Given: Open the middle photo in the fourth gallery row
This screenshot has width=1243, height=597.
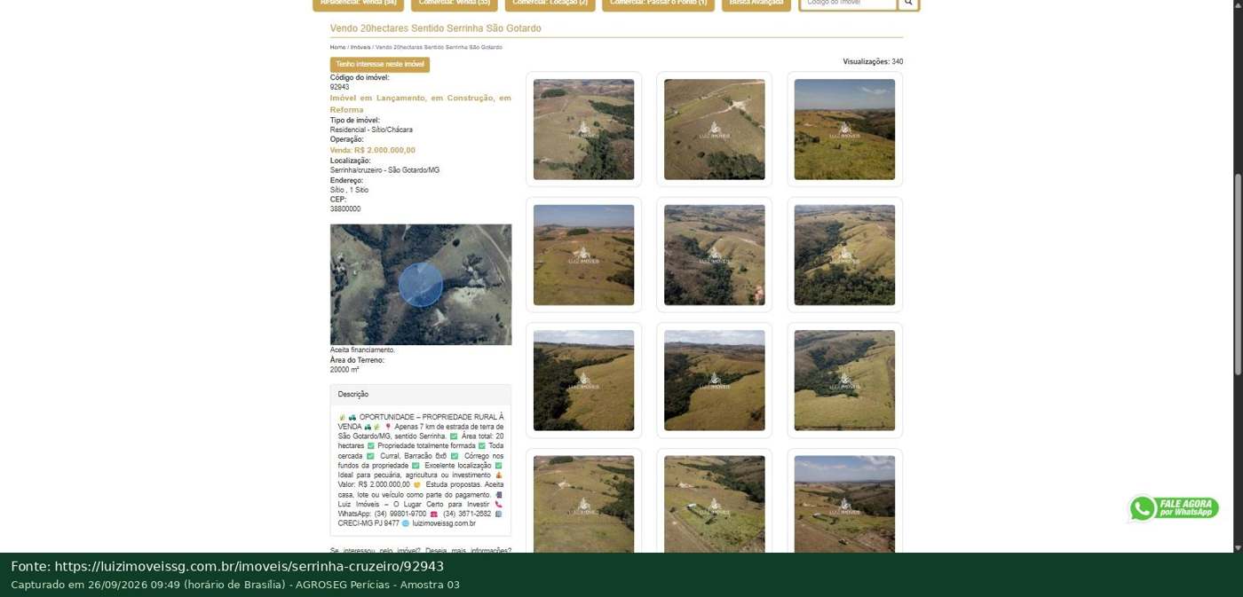Looking at the screenshot, I should pos(714,504).
